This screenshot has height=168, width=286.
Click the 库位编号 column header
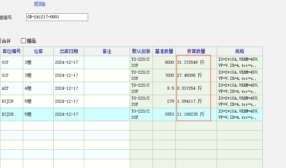click(x=11, y=51)
